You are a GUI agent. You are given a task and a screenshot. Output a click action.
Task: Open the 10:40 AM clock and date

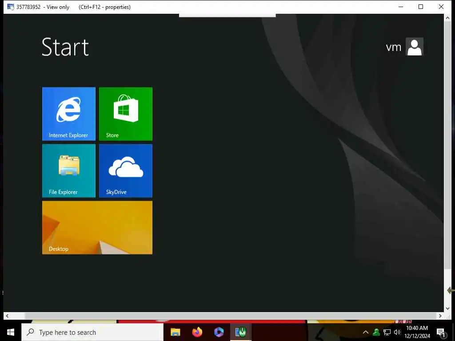[417, 332]
